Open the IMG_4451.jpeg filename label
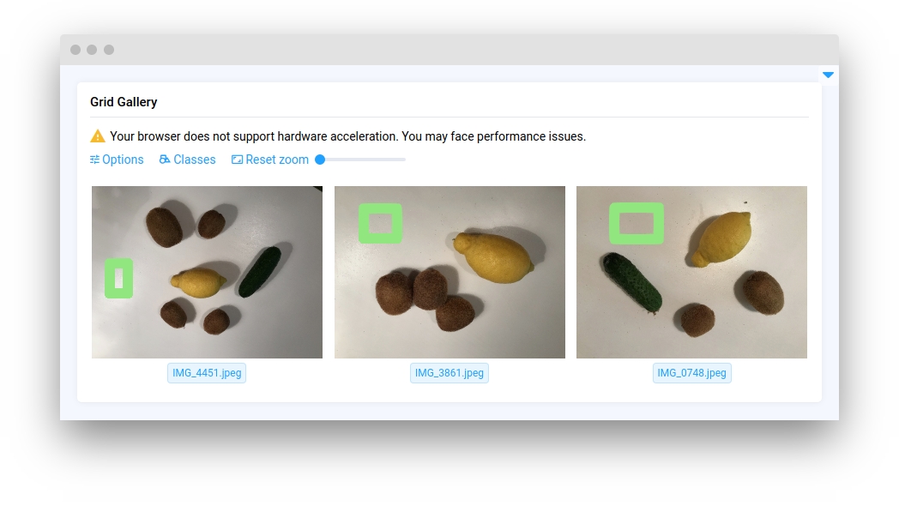 click(x=207, y=373)
